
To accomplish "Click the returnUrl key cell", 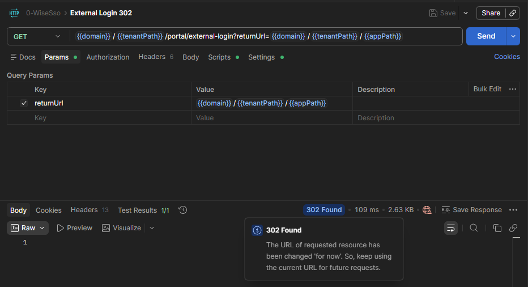I will pyautogui.click(x=113, y=103).
